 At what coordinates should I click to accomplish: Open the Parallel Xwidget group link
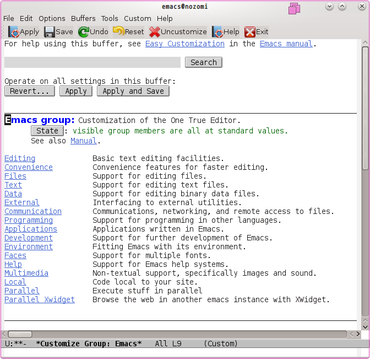pyautogui.click(x=40, y=299)
